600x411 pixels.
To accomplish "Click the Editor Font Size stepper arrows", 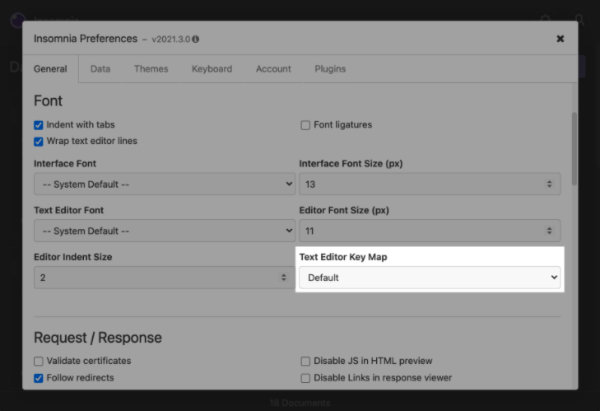I will pyautogui.click(x=549, y=231).
